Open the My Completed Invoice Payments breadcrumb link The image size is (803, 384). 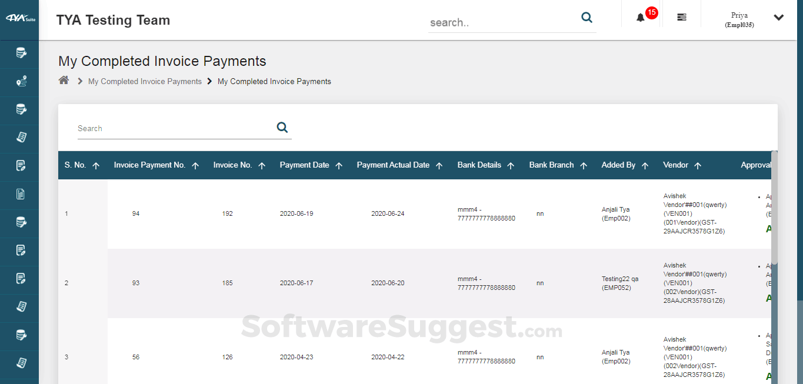pos(145,81)
